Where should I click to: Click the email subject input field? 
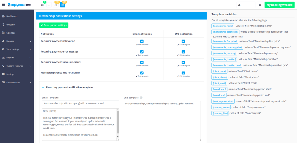pos(80,103)
